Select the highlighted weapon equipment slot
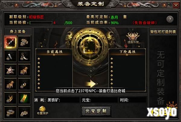Image resolution: width=181 pixels, height=122 pixels. pos(11,42)
